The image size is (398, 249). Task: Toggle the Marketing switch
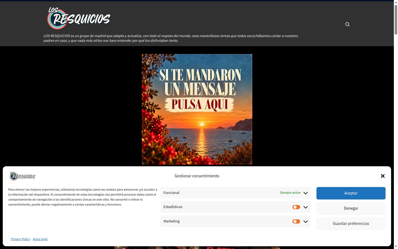(296, 221)
